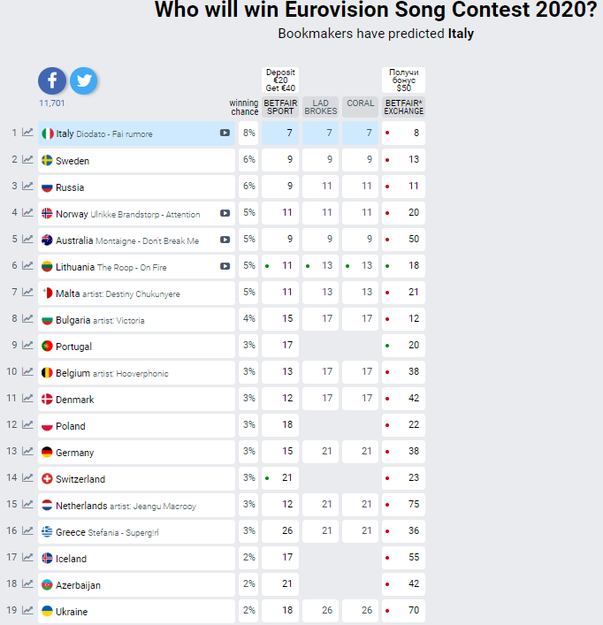The image size is (603, 625).
Task: Open the Betfair Sport bookmaker header
Action: tap(280, 107)
